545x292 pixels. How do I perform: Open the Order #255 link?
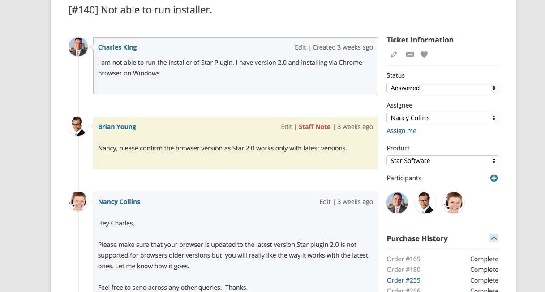click(x=403, y=280)
